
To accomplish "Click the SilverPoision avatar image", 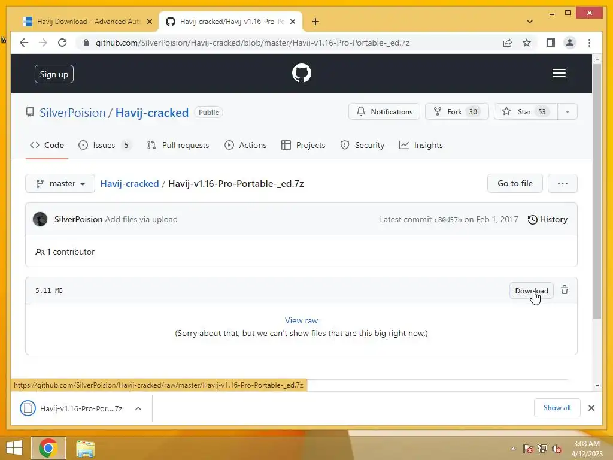I will 40,219.
